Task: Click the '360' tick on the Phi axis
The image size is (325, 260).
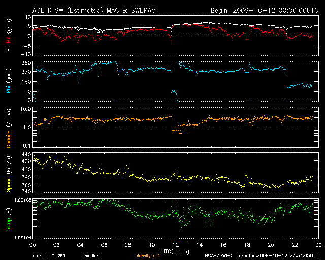Action: pos(26,63)
